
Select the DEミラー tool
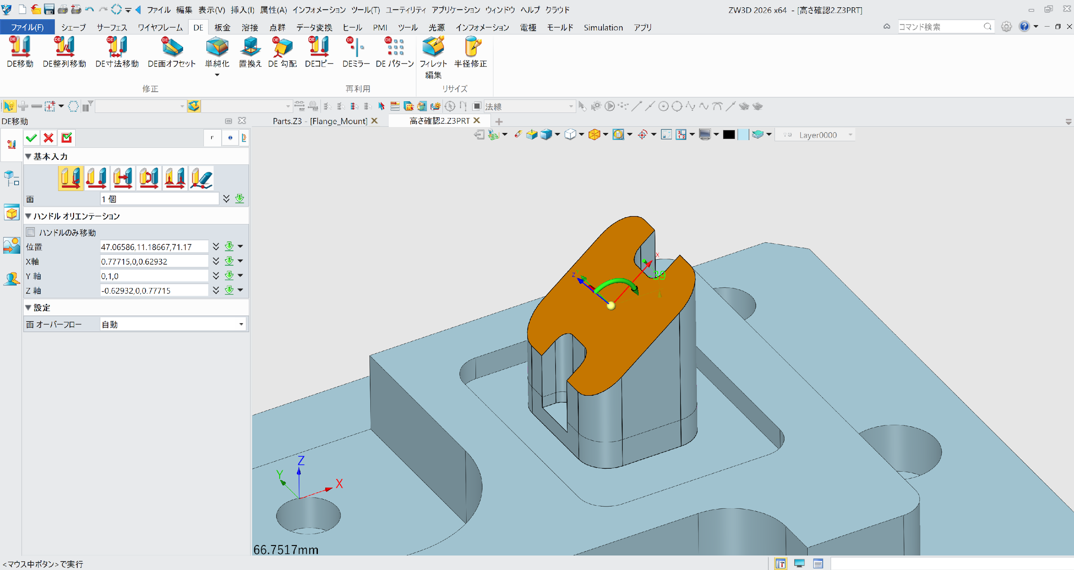click(356, 52)
